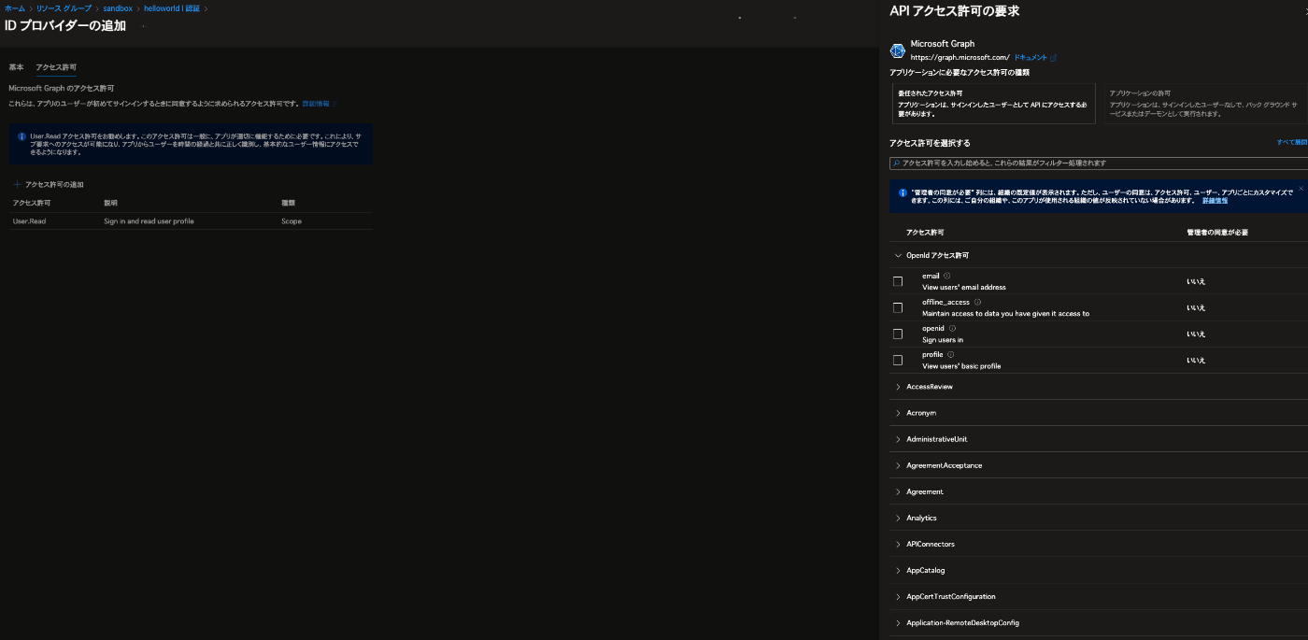Click info icon in User.Read recommendation banner
Viewport: 1308px width, 640px height.
(22, 136)
